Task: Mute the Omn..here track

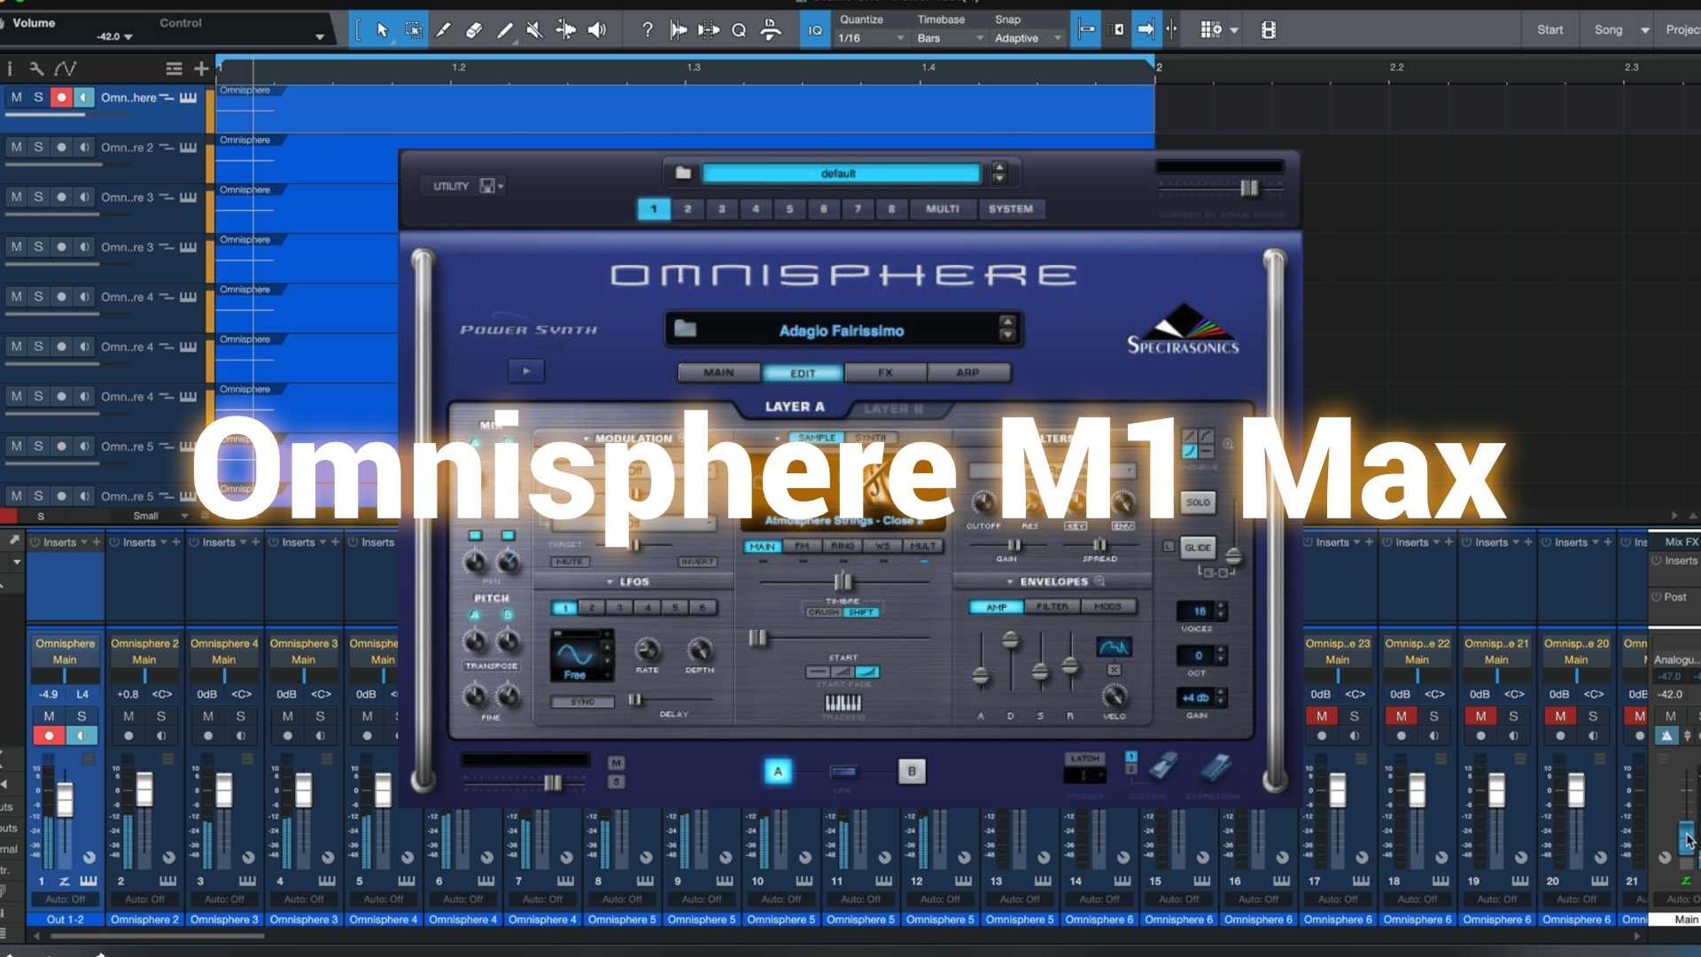Action: coord(16,97)
